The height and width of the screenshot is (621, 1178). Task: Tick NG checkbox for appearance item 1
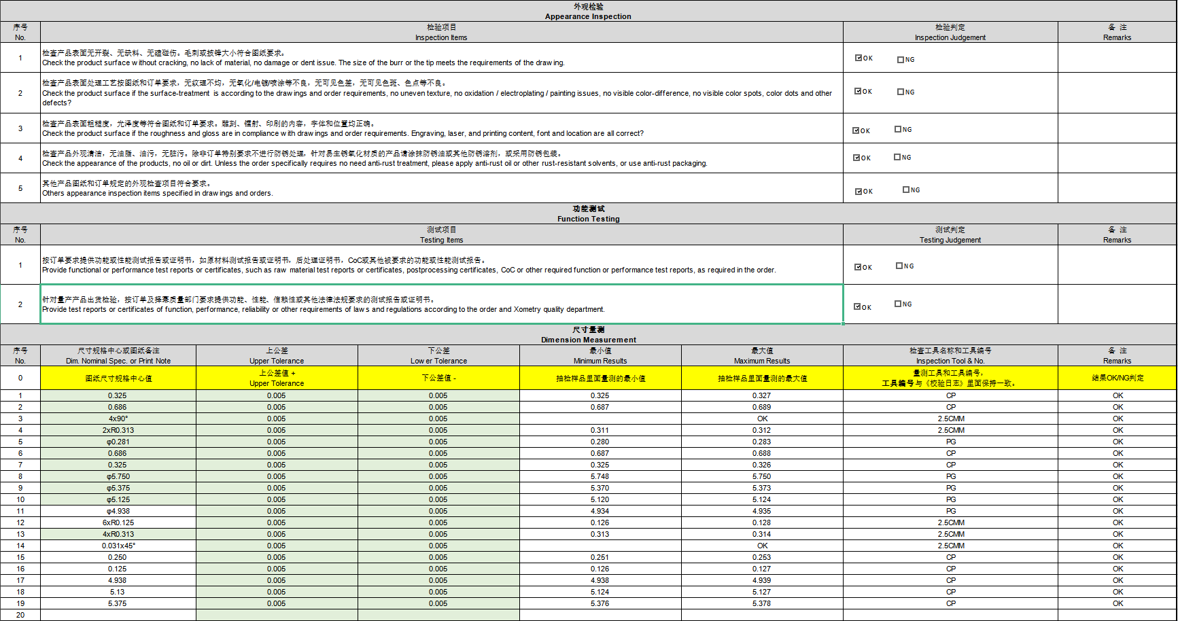coord(901,60)
